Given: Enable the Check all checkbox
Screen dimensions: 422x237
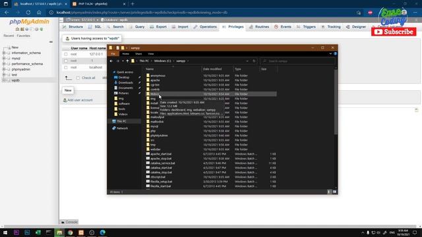Looking at the screenshot, I should 78,78.
